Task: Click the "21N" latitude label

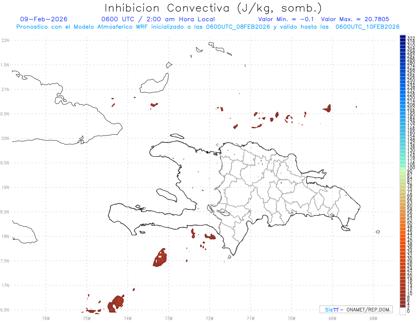Action: 5,90
